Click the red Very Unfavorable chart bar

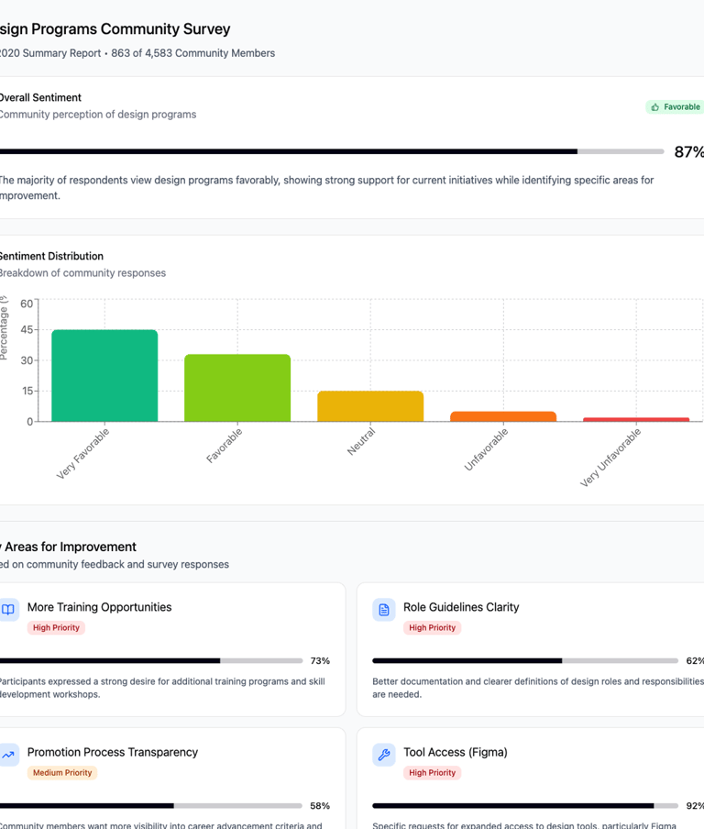tap(636, 419)
